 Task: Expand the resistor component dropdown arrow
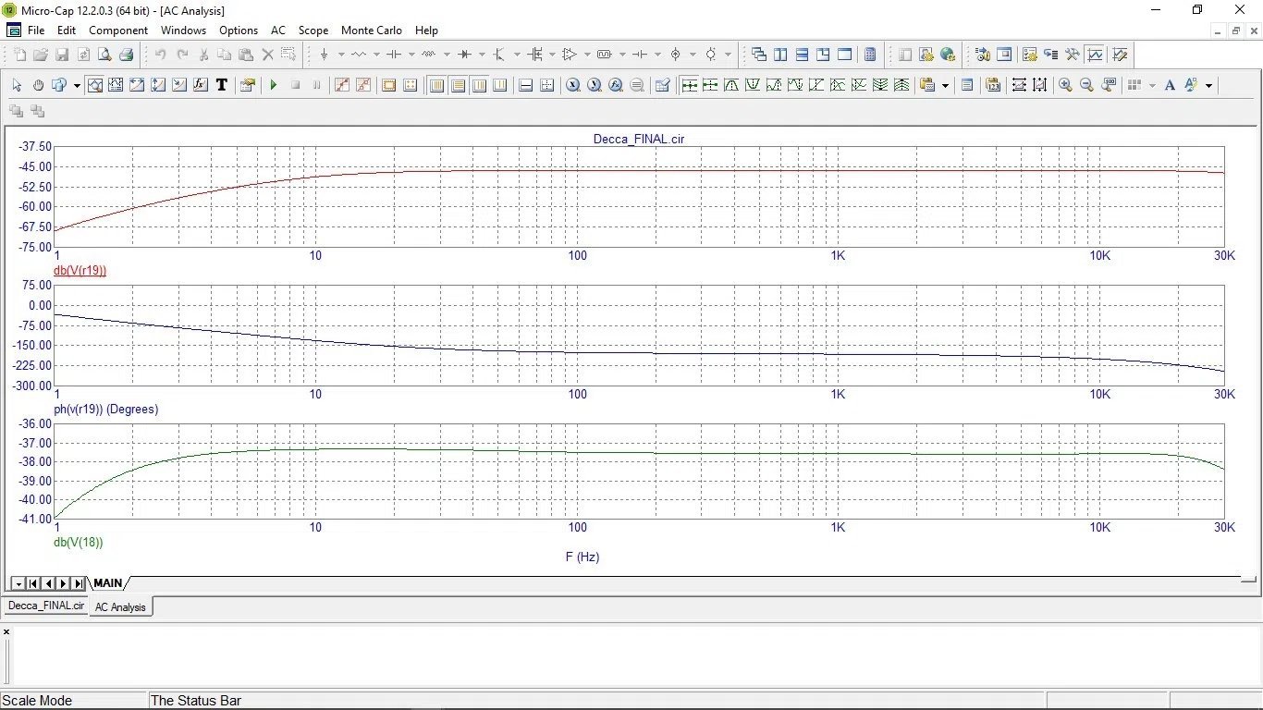pos(376,55)
